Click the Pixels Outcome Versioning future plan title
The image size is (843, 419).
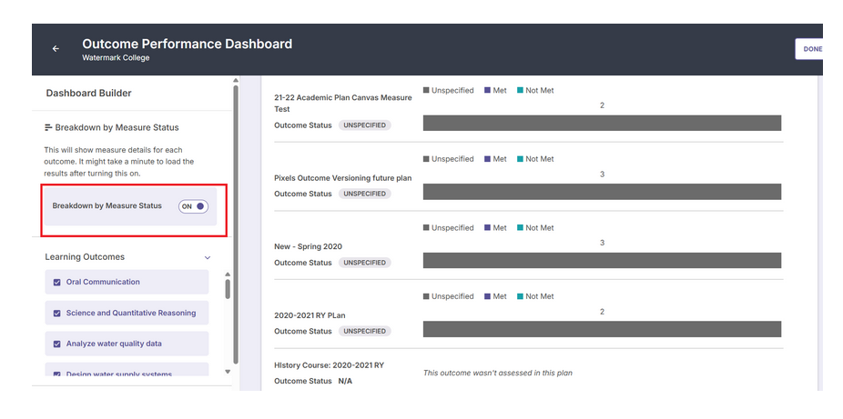(x=343, y=178)
